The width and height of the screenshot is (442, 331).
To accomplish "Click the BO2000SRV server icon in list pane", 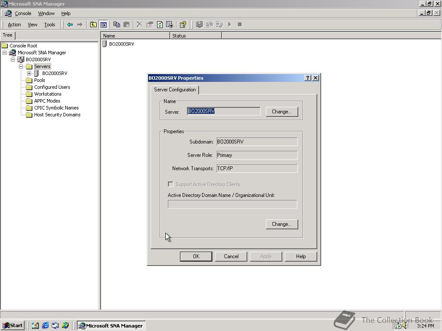I will point(104,44).
